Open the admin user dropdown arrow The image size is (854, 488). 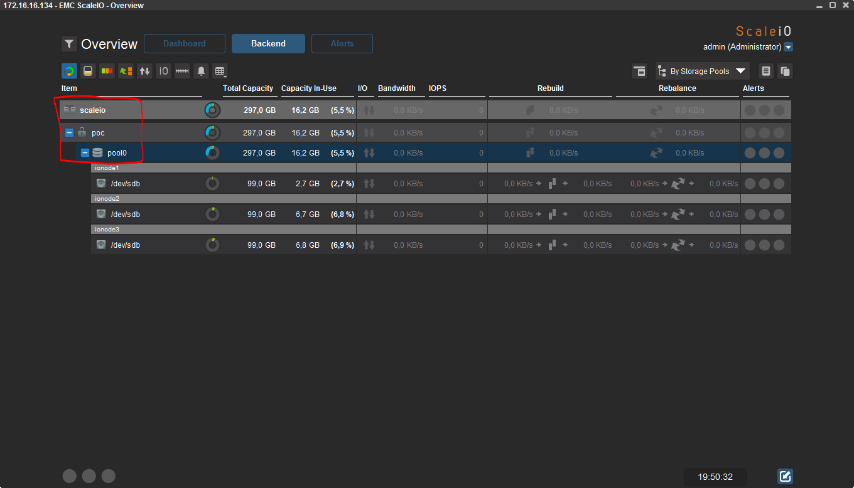[789, 47]
